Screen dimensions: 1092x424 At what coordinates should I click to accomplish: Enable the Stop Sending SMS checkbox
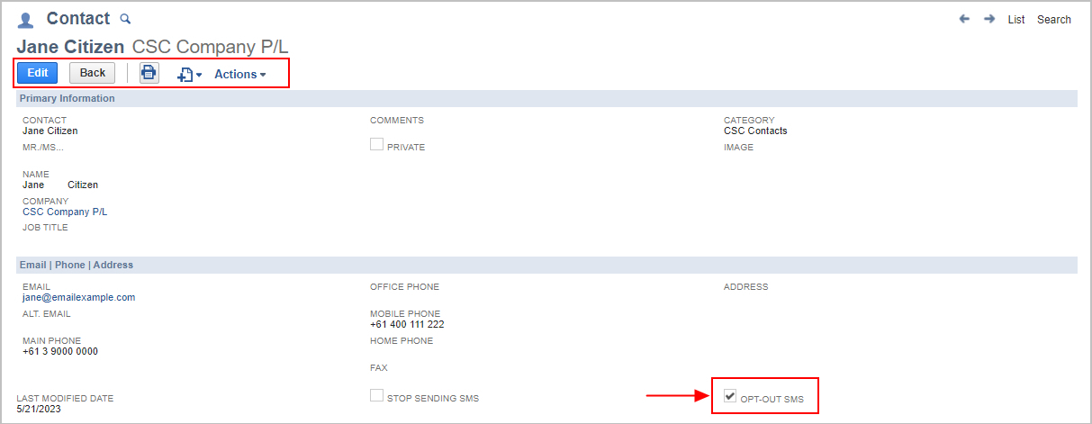coord(377,395)
